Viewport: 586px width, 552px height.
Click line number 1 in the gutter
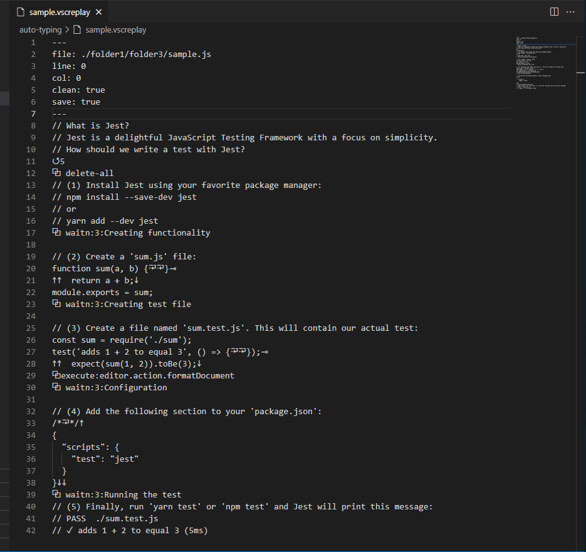[33, 43]
